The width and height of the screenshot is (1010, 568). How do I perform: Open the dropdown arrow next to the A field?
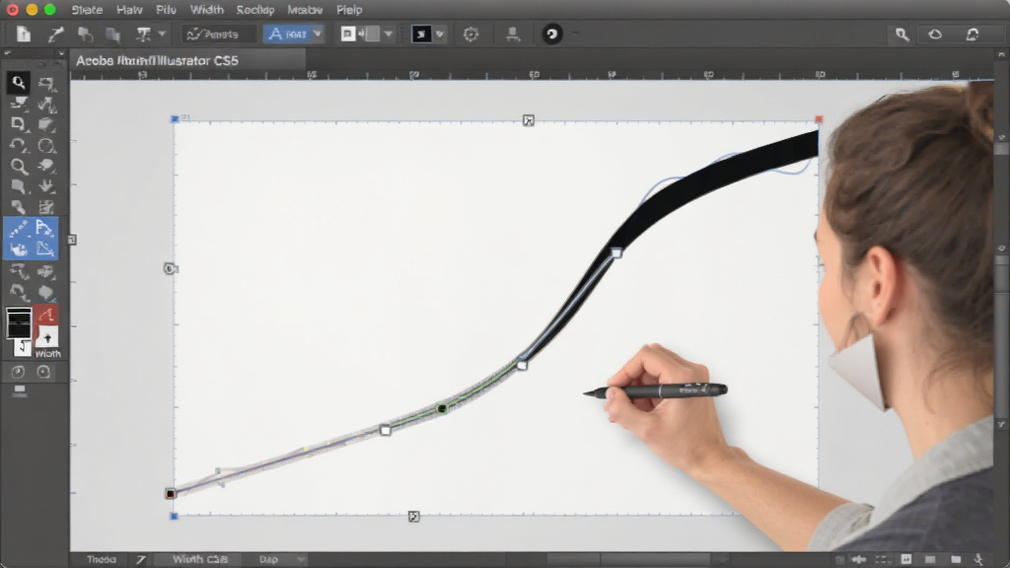point(317,35)
